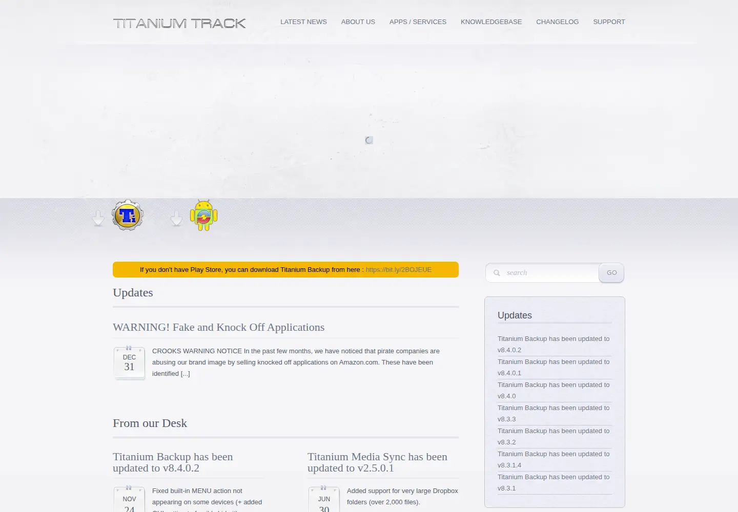Open the Titanium Media Sync android icon
The height and width of the screenshot is (512, 738).
tap(204, 216)
